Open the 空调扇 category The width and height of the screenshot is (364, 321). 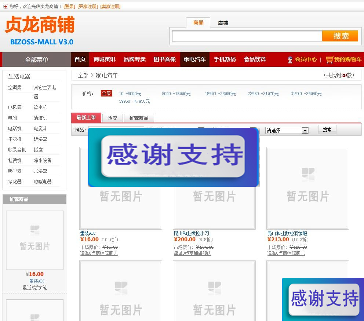15,87
